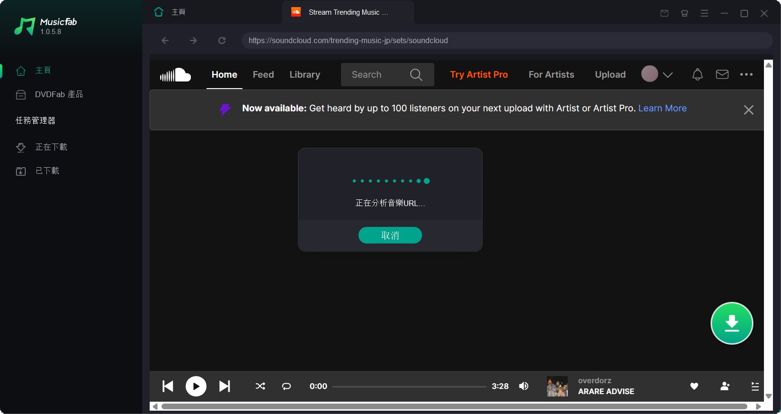This screenshot has width=781, height=414.
Task: Reload the page with the refresh icon
Action: (x=222, y=41)
